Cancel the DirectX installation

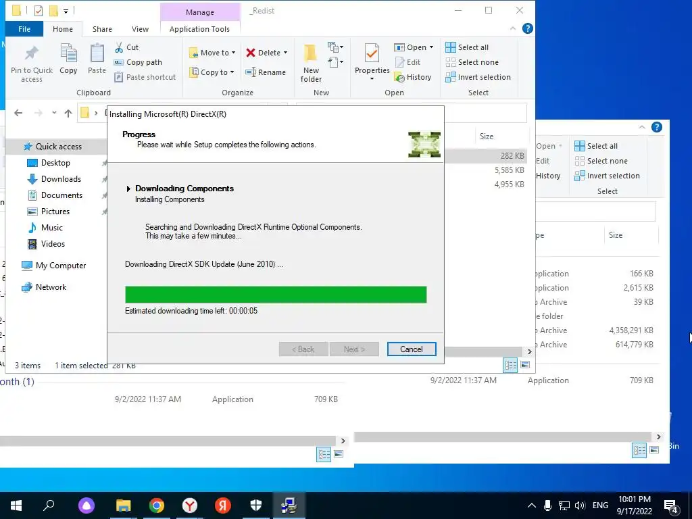coord(412,349)
